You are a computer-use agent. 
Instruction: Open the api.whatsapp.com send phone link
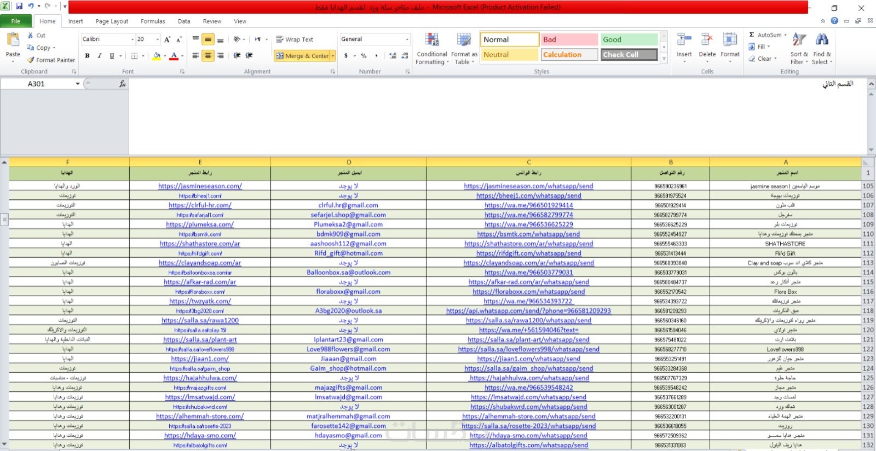click(528, 311)
